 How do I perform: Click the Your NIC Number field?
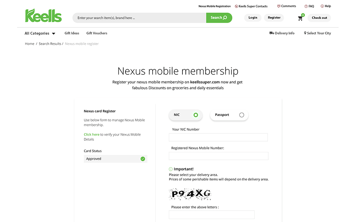[x=218, y=137]
